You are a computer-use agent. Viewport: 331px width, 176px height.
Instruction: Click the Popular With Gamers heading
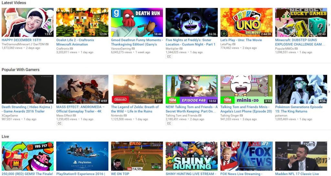[20, 70]
